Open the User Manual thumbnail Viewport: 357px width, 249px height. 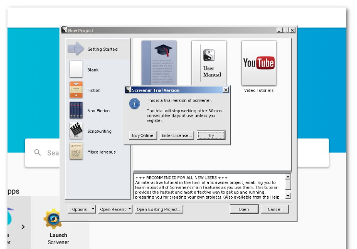click(209, 63)
